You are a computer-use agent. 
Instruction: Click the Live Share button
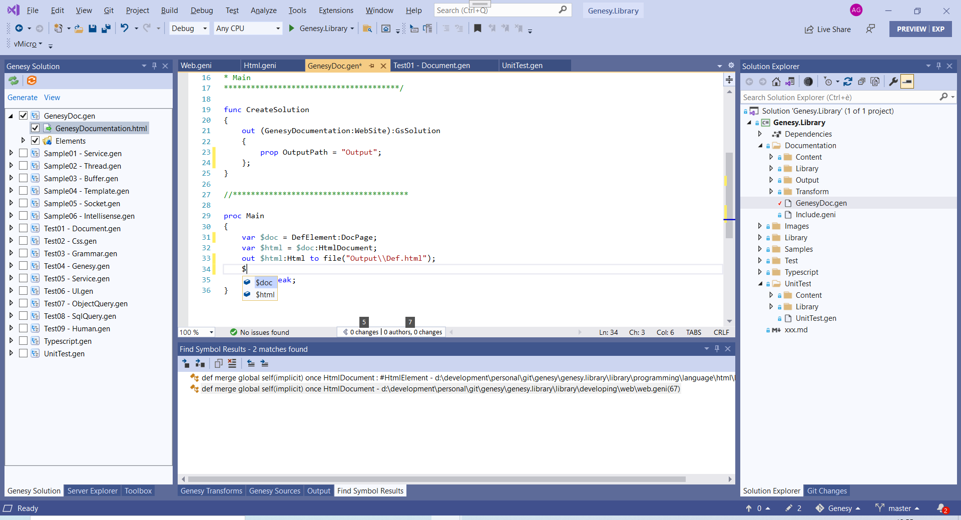pyautogui.click(x=827, y=29)
